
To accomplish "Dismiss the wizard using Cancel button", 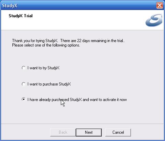I will [x=118, y=132].
